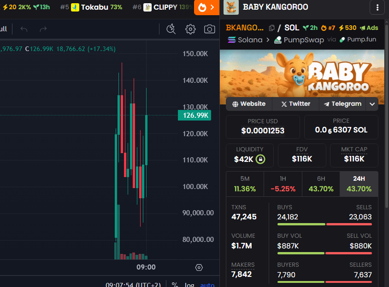Open the quick search lightning icon
This screenshot has height=287, width=389.
(171, 29)
